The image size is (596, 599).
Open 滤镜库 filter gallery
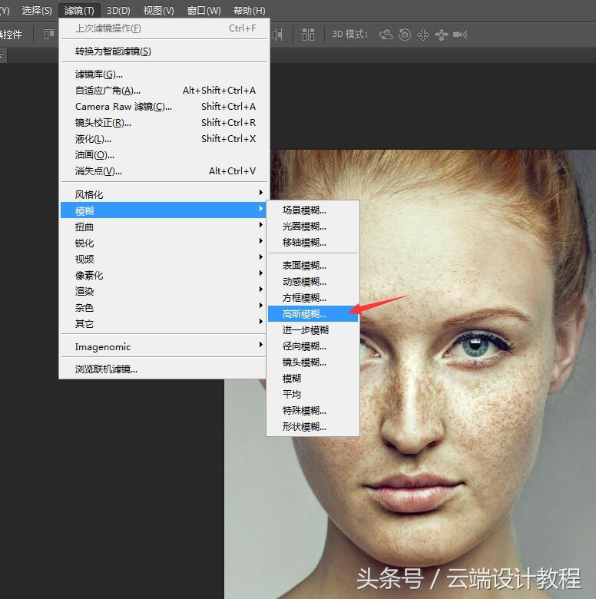98,74
